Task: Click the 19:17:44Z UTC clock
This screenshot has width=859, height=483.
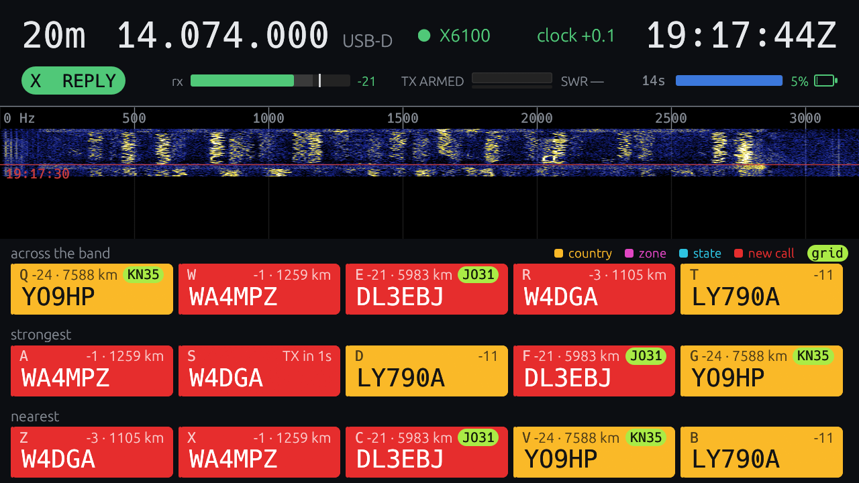Action: pos(742,36)
